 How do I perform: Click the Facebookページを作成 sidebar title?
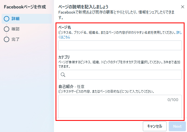(x=25, y=7)
